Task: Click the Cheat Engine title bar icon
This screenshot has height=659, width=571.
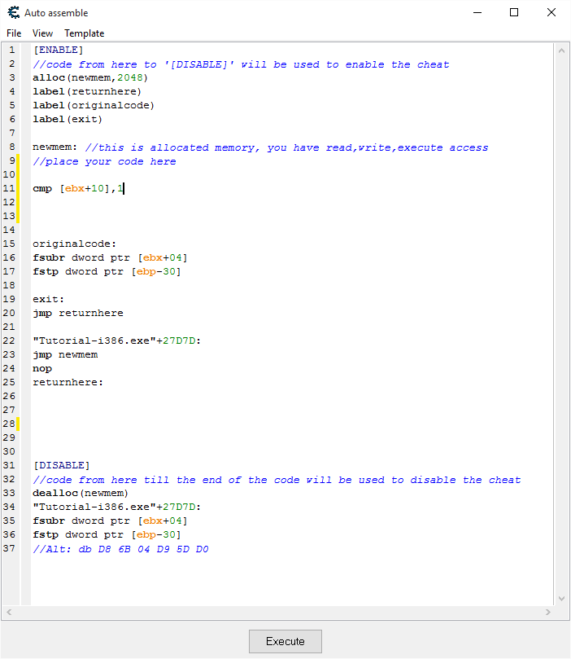Action: (x=13, y=13)
